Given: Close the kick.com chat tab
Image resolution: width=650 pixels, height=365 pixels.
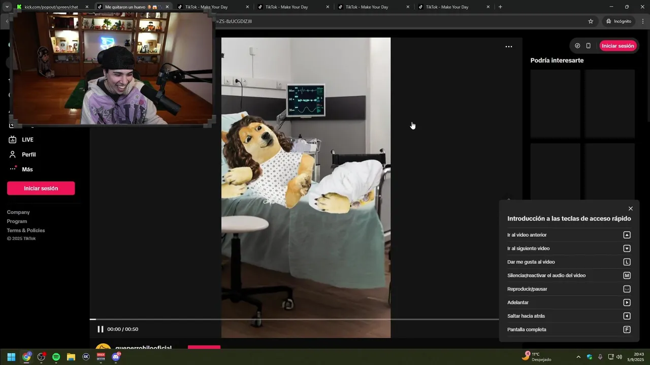Looking at the screenshot, I should (x=87, y=7).
